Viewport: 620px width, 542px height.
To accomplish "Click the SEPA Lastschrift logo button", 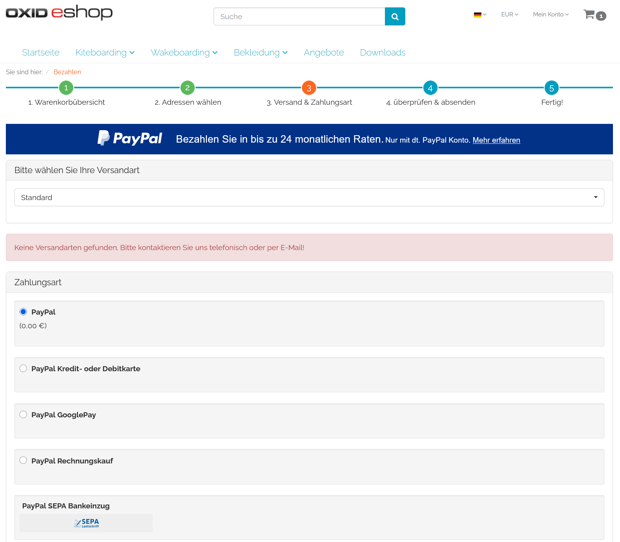I will pos(86,523).
